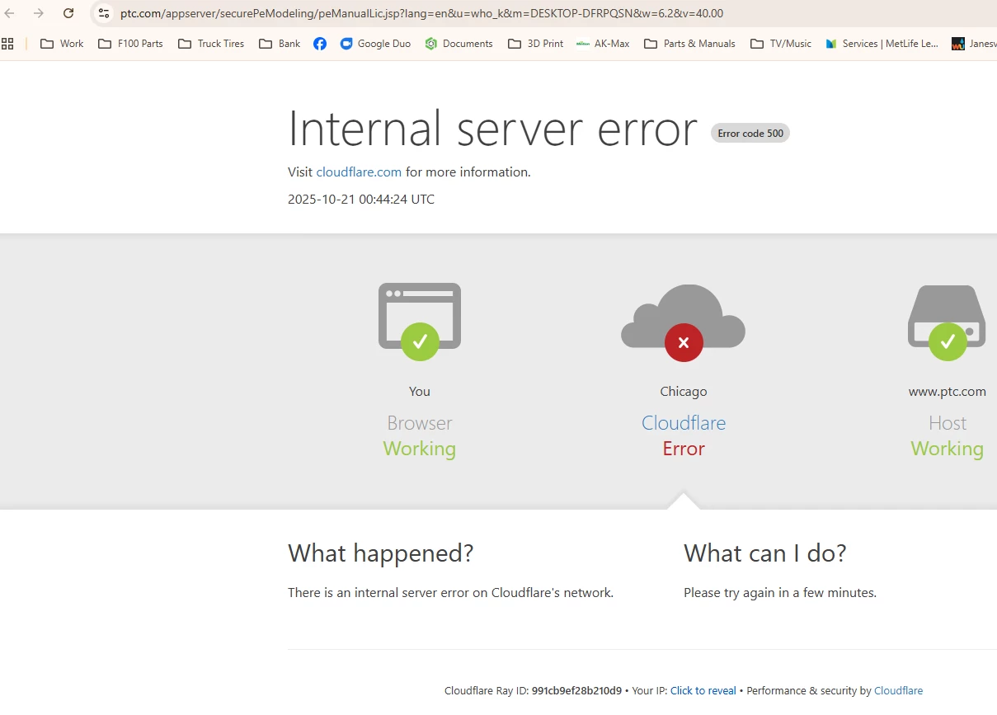Open the Janesv bookmark at bar end
This screenshot has height=715, width=997.
pos(974,44)
